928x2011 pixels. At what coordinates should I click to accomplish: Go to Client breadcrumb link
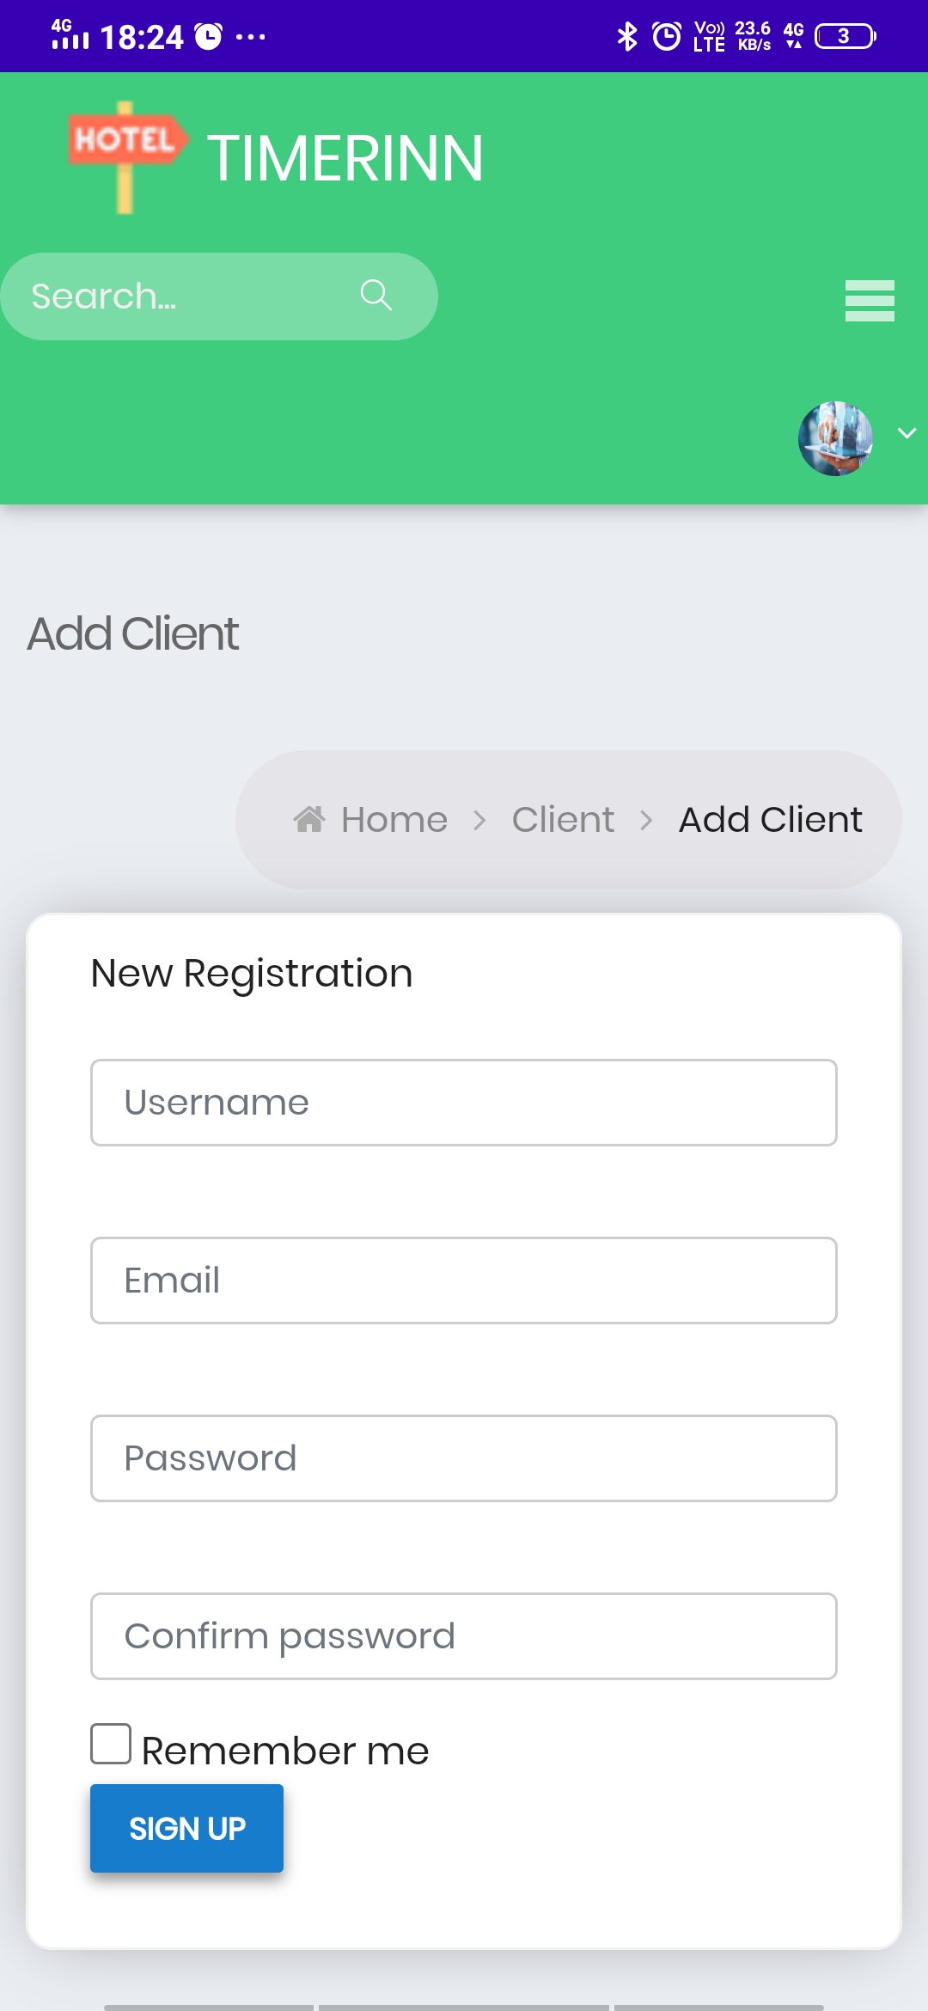point(563,820)
